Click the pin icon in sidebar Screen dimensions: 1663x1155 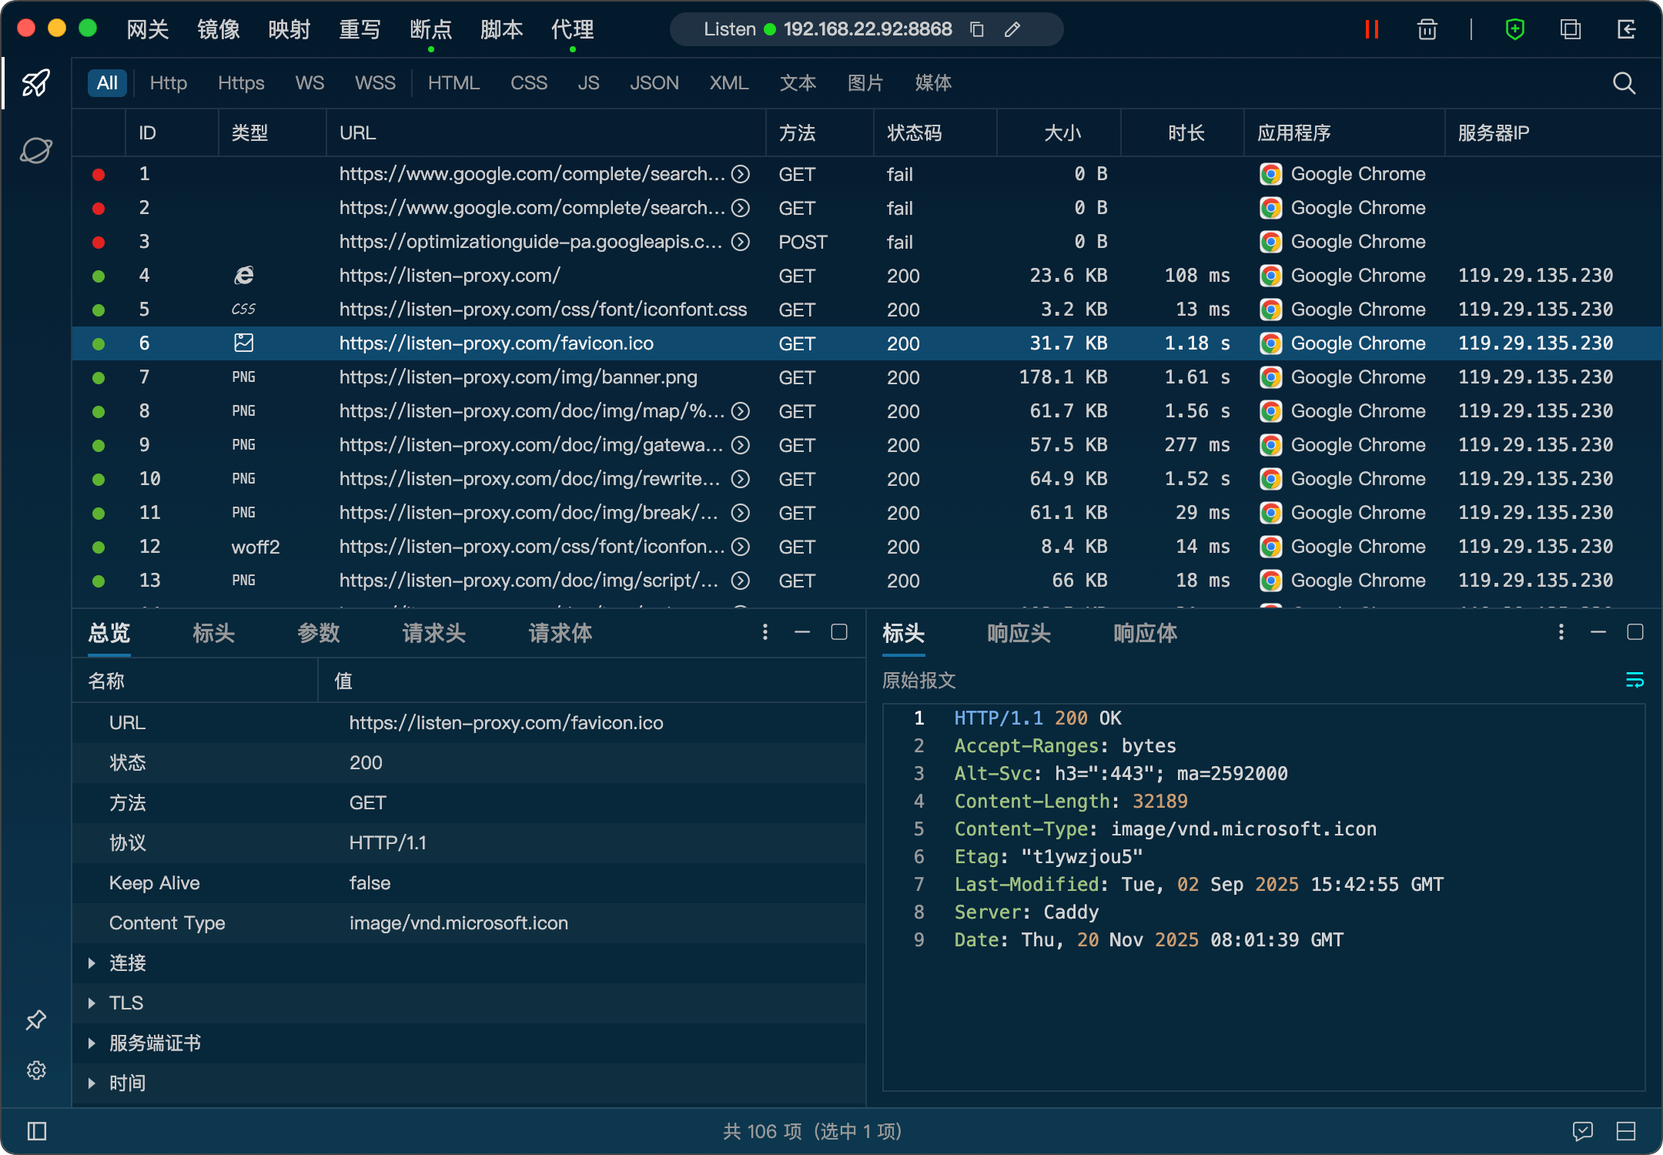click(36, 1020)
